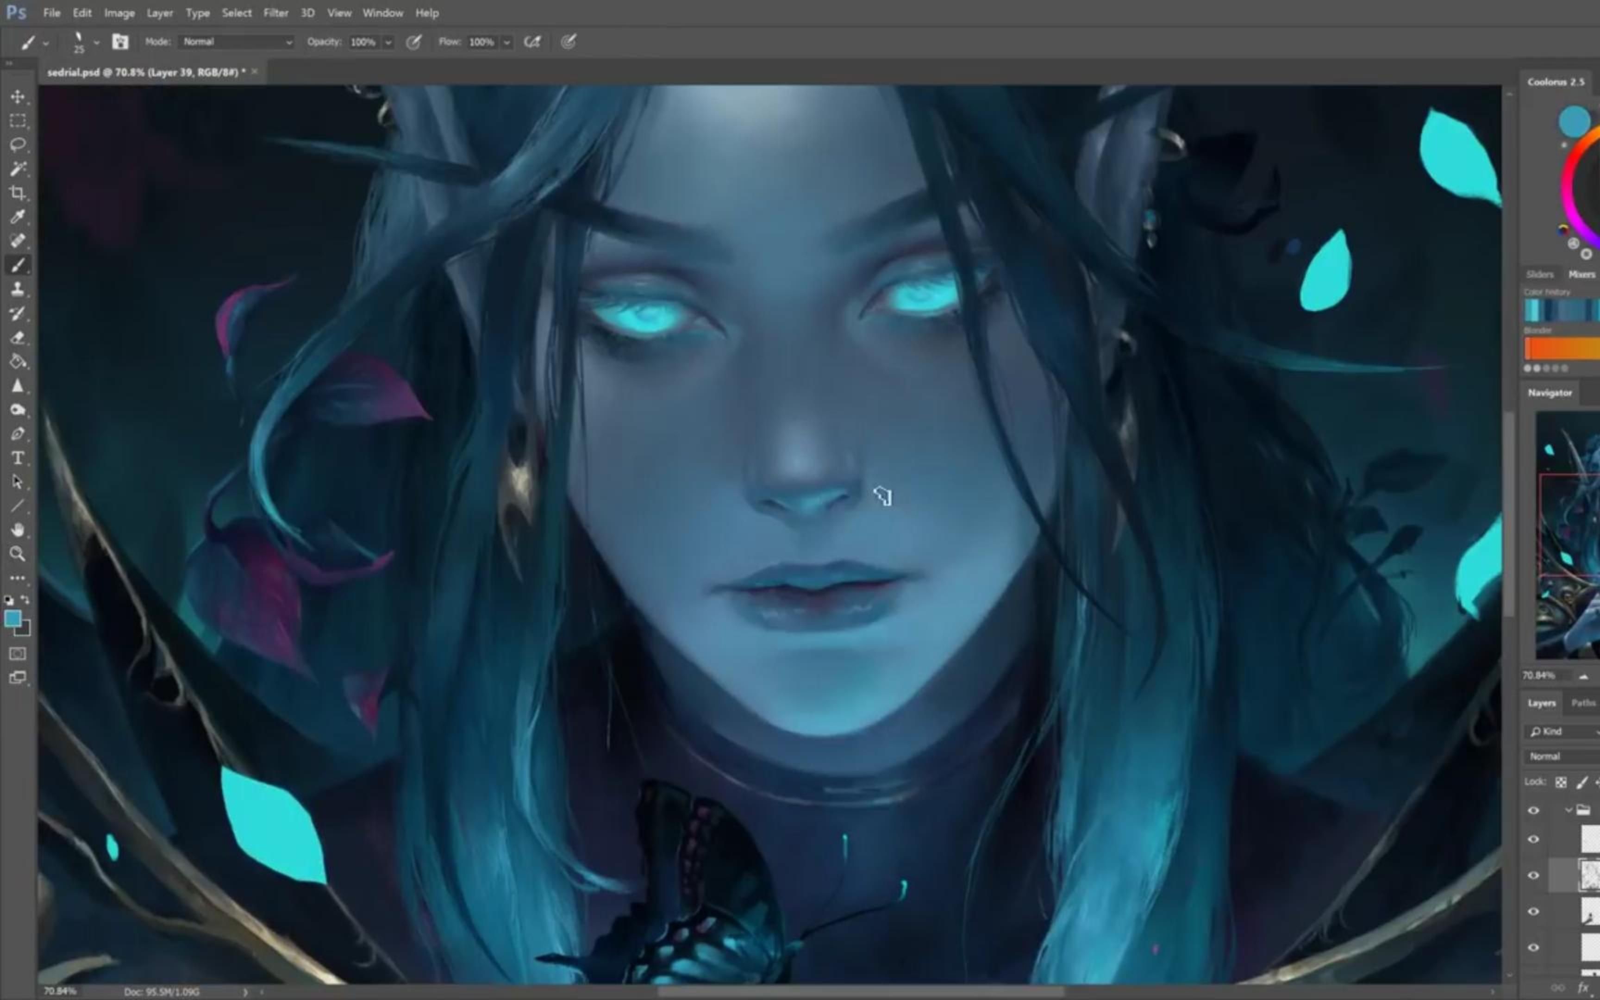Viewport: 1600px width, 1000px height.
Task: Toggle lock image pixels brush icon
Action: click(x=1582, y=782)
